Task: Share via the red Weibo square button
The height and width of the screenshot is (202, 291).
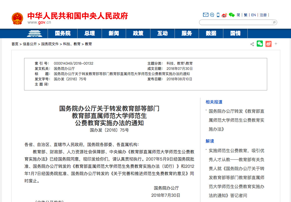Action: click(x=268, y=44)
